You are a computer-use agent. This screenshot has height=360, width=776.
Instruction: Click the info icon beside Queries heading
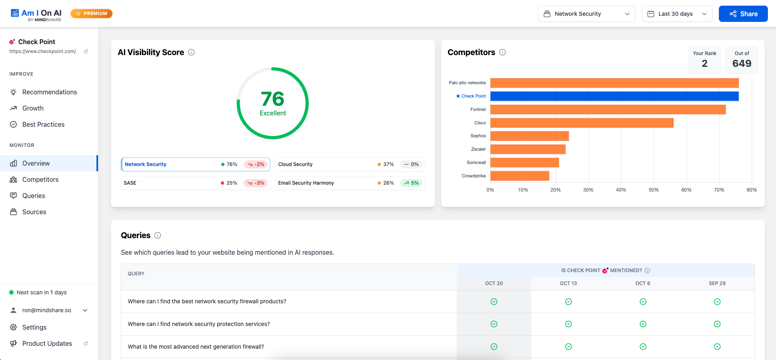(x=158, y=235)
